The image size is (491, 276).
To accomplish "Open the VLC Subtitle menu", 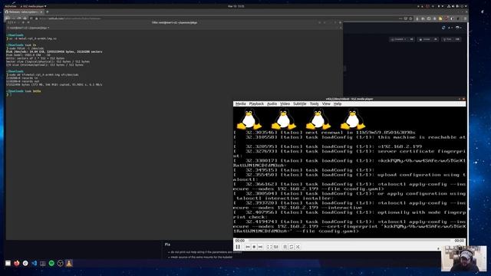I will point(300,103).
